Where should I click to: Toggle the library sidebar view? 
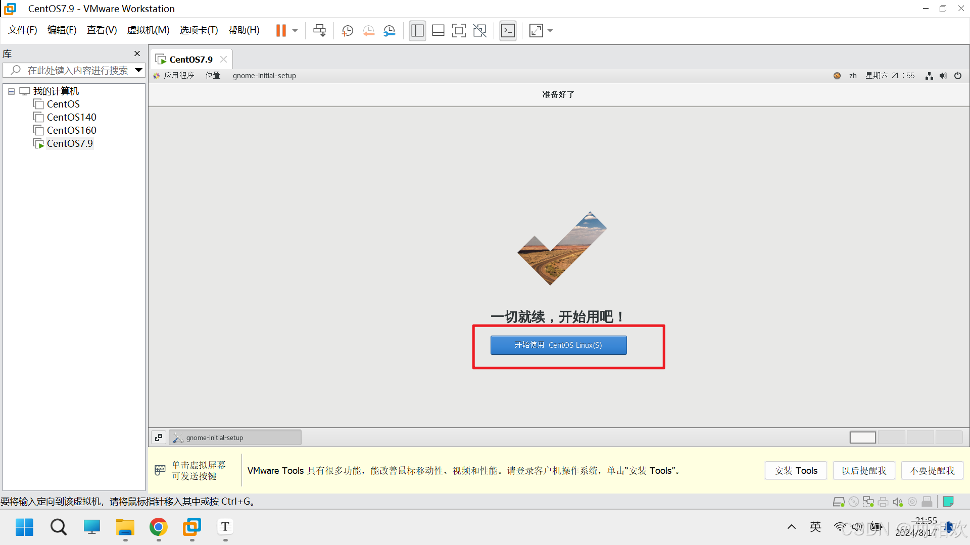417,31
